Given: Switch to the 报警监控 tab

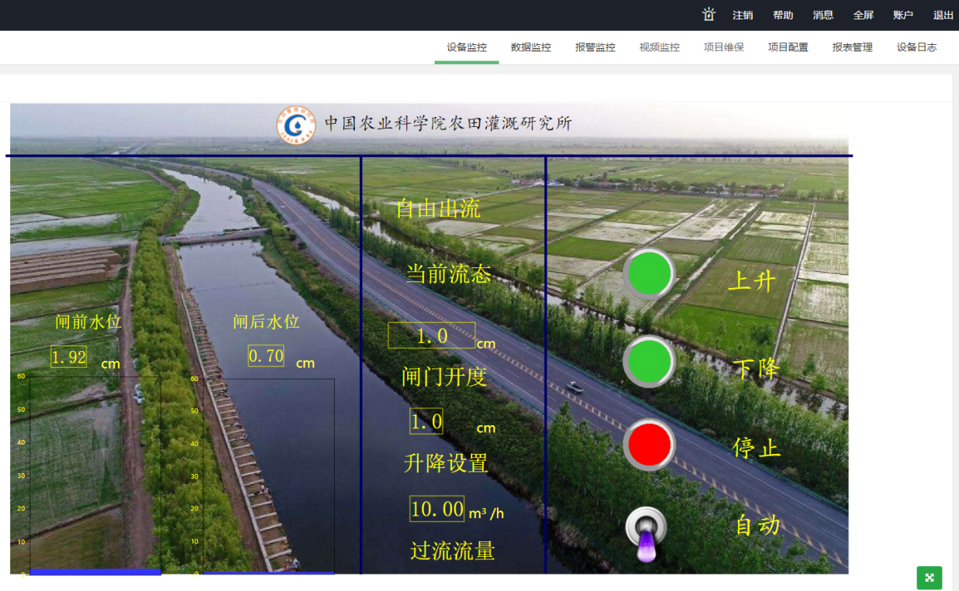Looking at the screenshot, I should (x=595, y=47).
